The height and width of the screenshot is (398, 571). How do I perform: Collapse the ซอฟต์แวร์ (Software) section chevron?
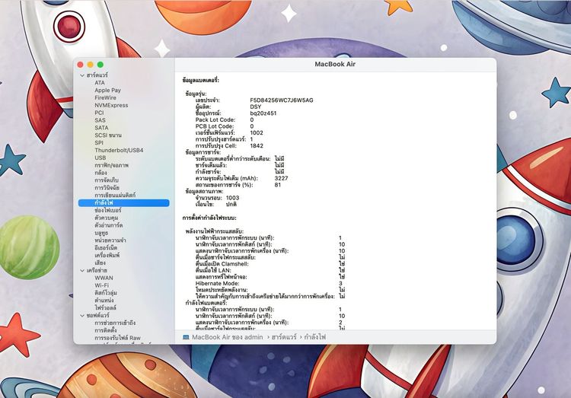[82, 315]
